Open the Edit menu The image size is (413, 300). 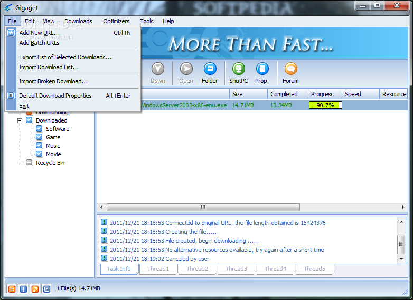30,21
